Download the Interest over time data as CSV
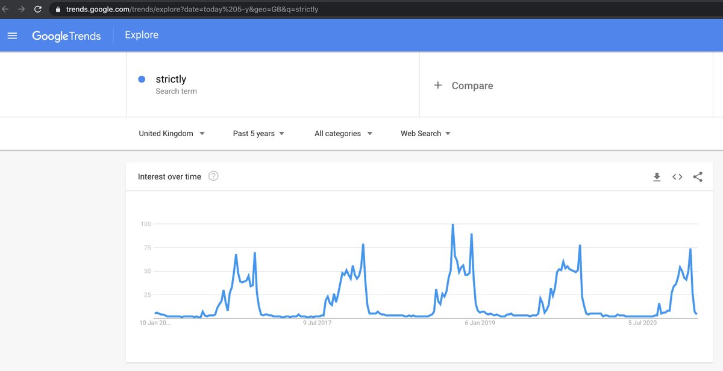This screenshot has height=371, width=723. pyautogui.click(x=657, y=176)
